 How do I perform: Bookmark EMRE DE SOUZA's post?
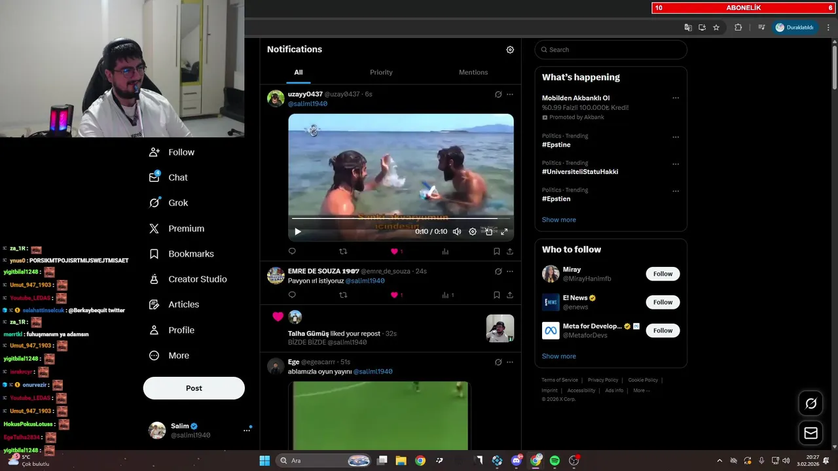pos(497,295)
